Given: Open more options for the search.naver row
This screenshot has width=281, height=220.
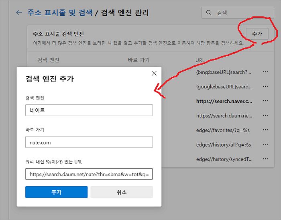Looking at the screenshot, I should [265, 101].
